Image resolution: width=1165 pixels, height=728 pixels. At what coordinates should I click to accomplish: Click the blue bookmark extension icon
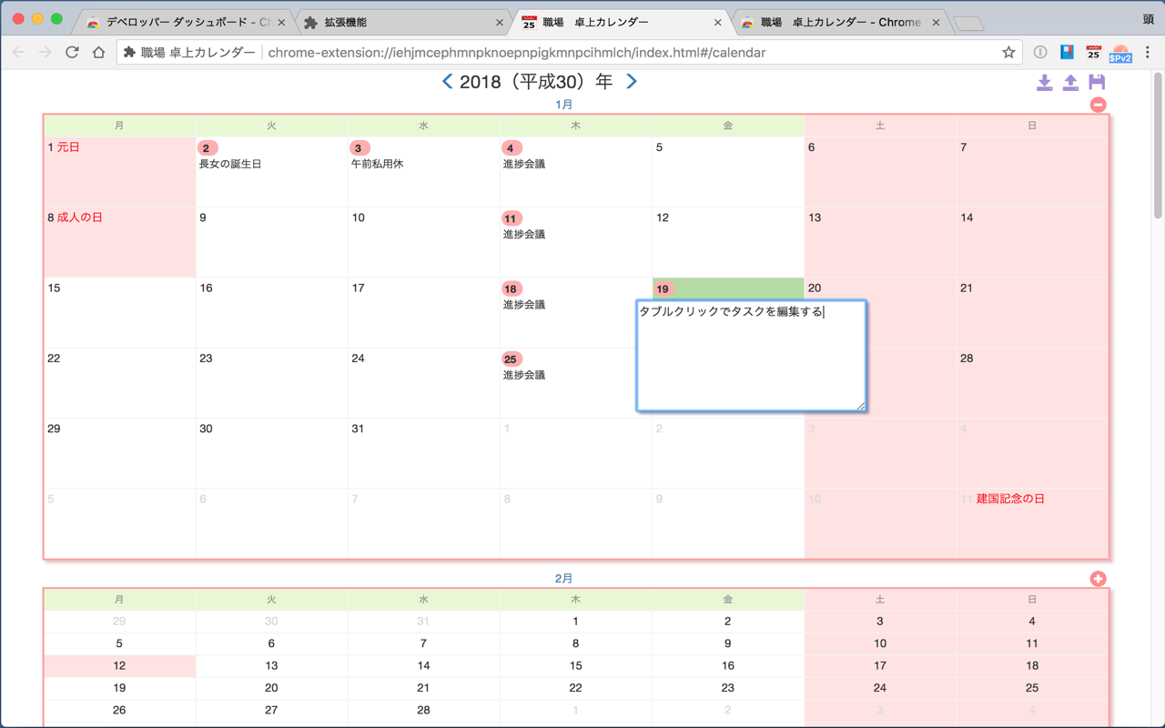pos(1067,53)
